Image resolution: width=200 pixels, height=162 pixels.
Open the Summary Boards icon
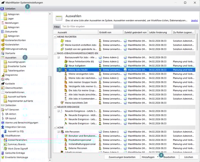click(5, 144)
